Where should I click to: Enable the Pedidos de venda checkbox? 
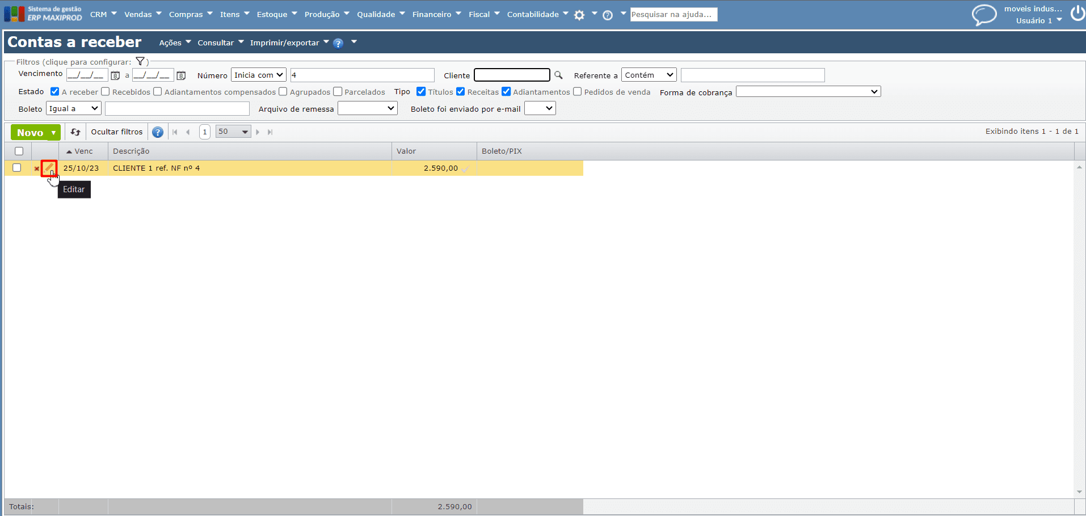tap(578, 91)
